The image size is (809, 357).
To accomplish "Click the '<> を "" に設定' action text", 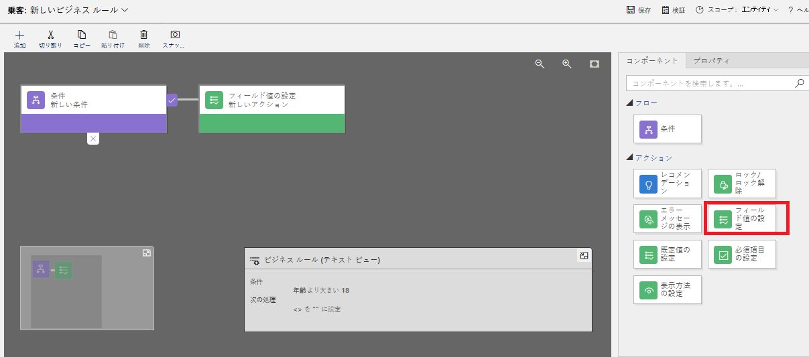I will 317,309.
